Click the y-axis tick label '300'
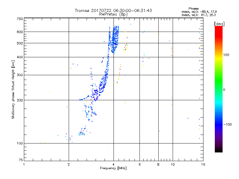Image resolution: width=239 pixels, height=179 pixels. pyautogui.click(x=20, y=75)
